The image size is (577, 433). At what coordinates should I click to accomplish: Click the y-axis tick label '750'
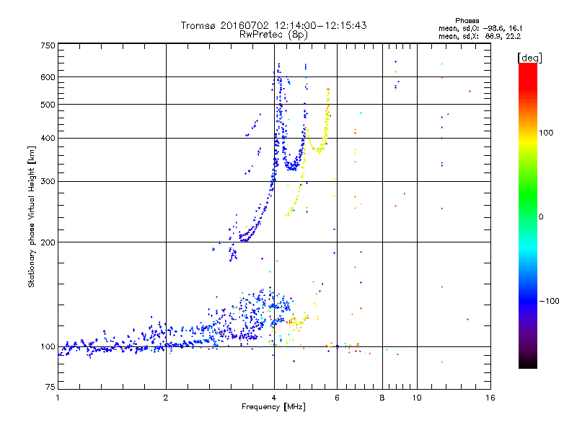tap(48, 45)
